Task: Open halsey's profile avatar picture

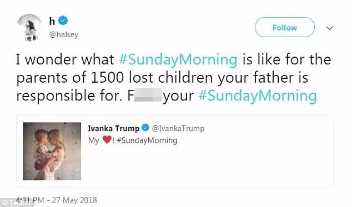Action: (x=29, y=28)
